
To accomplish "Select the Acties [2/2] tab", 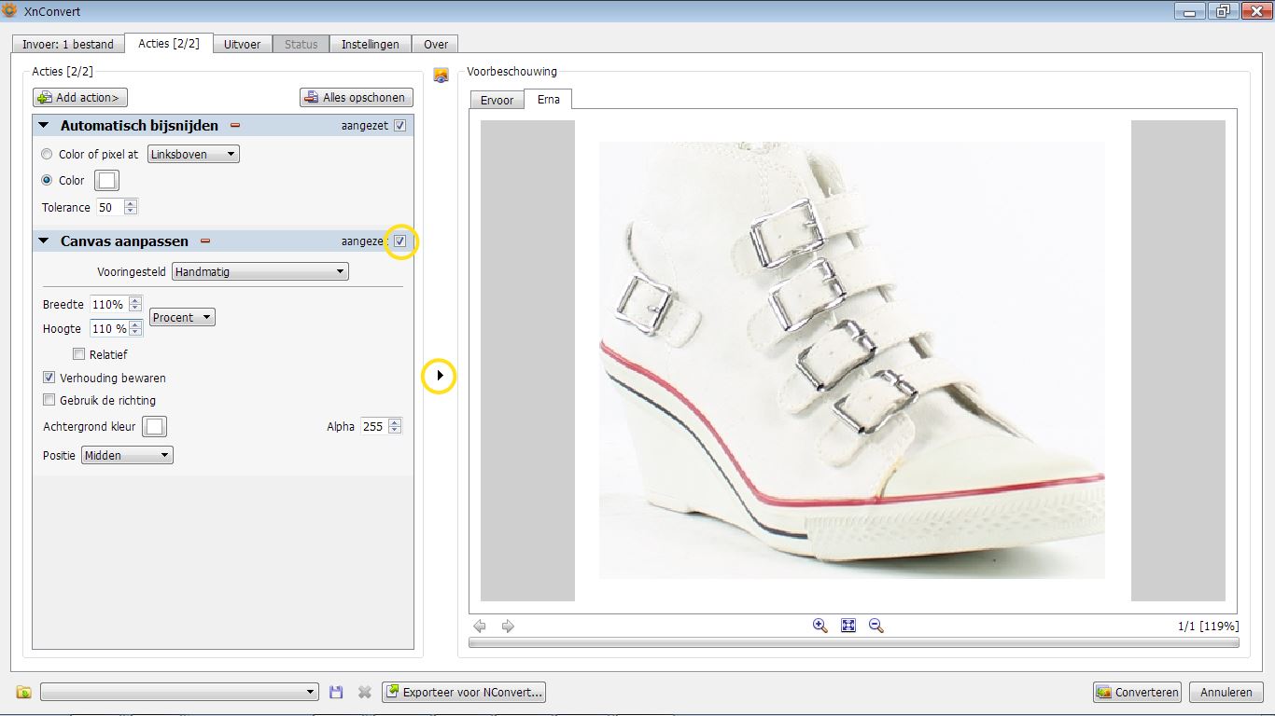I will click(x=169, y=43).
